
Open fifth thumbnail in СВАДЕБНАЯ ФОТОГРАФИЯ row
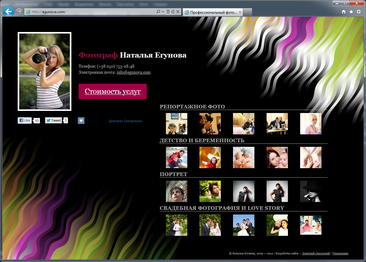[x=311, y=225]
